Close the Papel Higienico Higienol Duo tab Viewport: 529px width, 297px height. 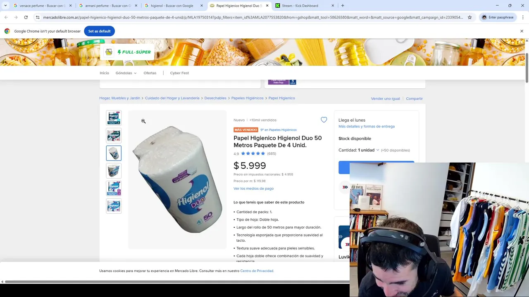click(x=267, y=6)
